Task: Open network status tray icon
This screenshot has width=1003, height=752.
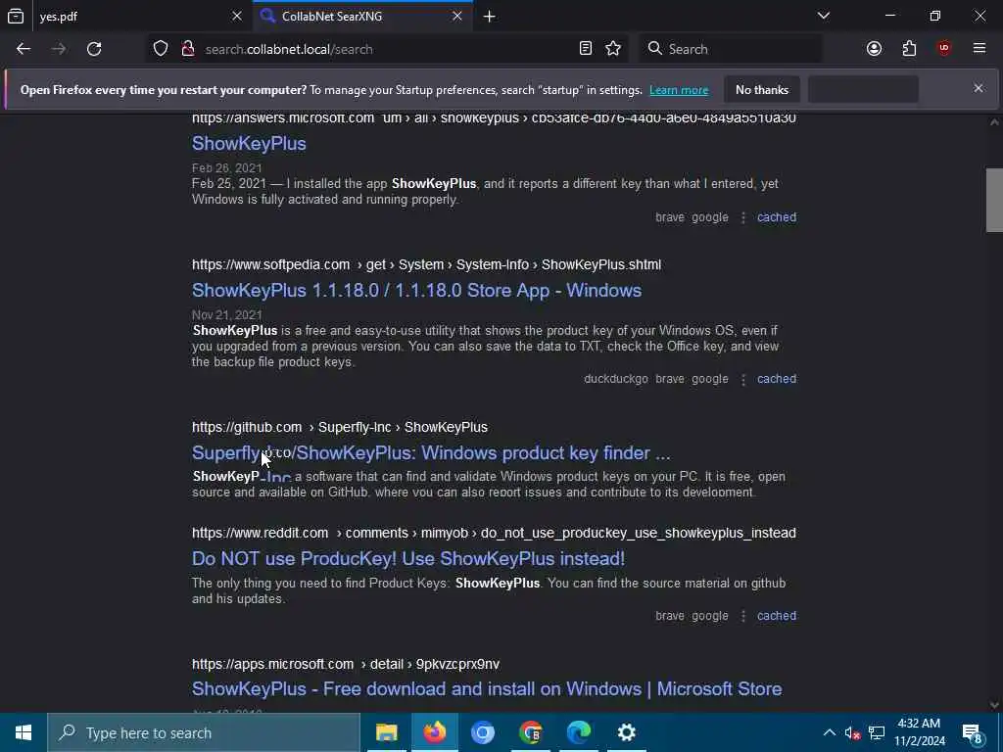Action: coord(877,732)
